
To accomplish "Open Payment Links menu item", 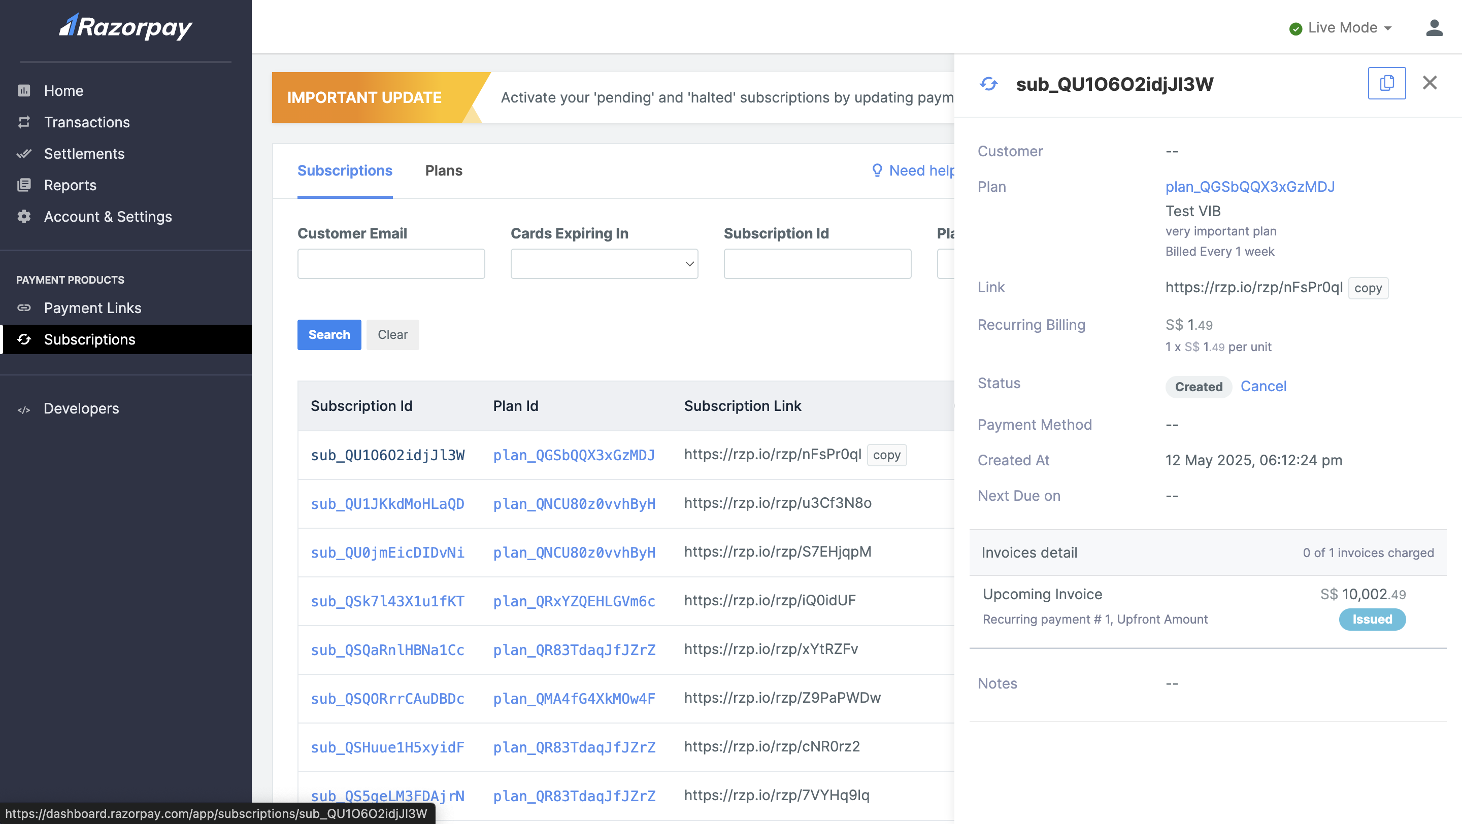I will pyautogui.click(x=92, y=308).
